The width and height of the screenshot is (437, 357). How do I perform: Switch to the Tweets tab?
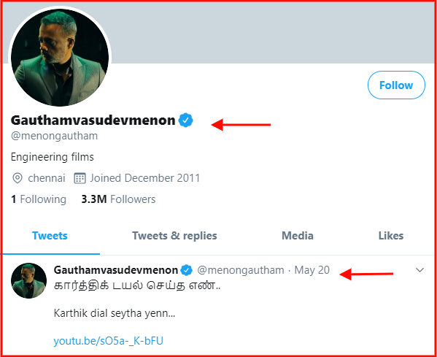point(50,236)
